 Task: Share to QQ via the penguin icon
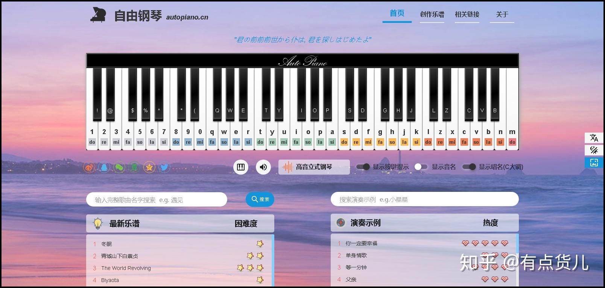(x=104, y=167)
